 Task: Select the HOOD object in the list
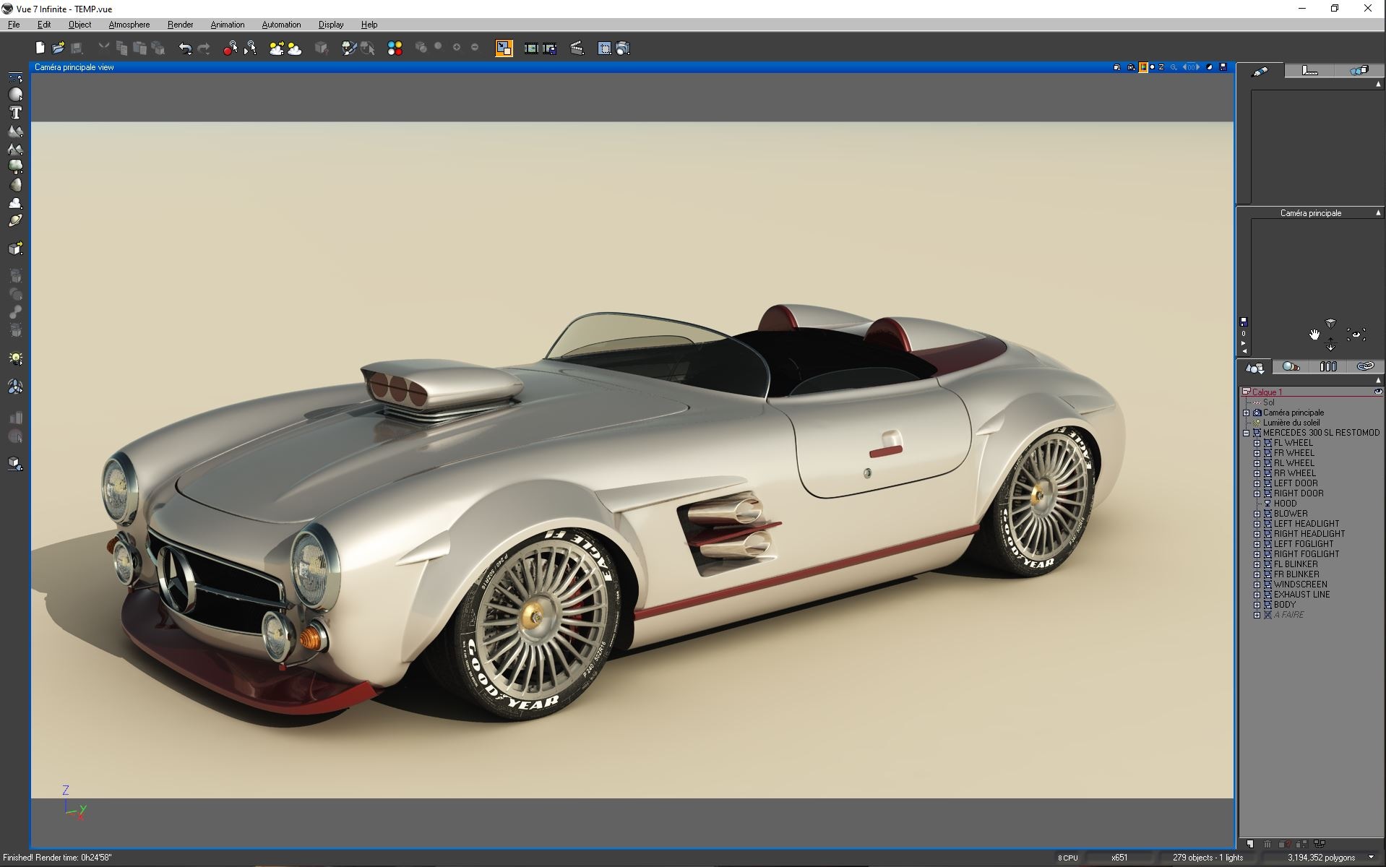(x=1285, y=504)
